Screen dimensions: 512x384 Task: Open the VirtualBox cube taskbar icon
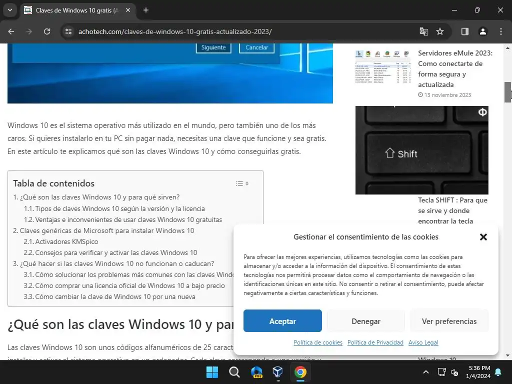(x=278, y=372)
